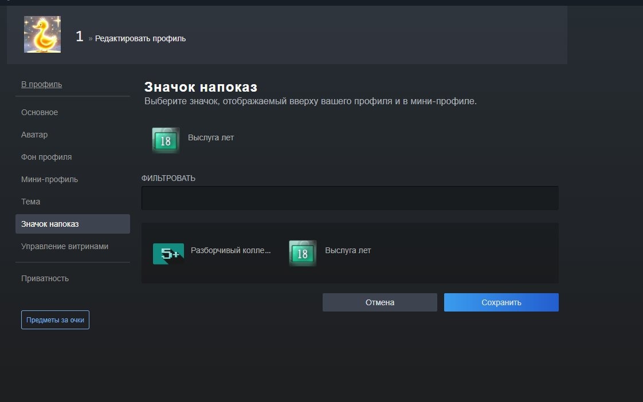This screenshot has width=643, height=402.
Task: Click the 'Разборчивый колле...' badge label
Action: coord(230,250)
